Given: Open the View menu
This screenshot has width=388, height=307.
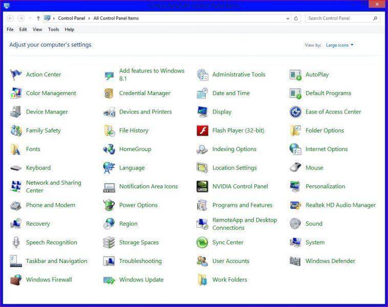Looking at the screenshot, I should pyautogui.click(x=37, y=30).
